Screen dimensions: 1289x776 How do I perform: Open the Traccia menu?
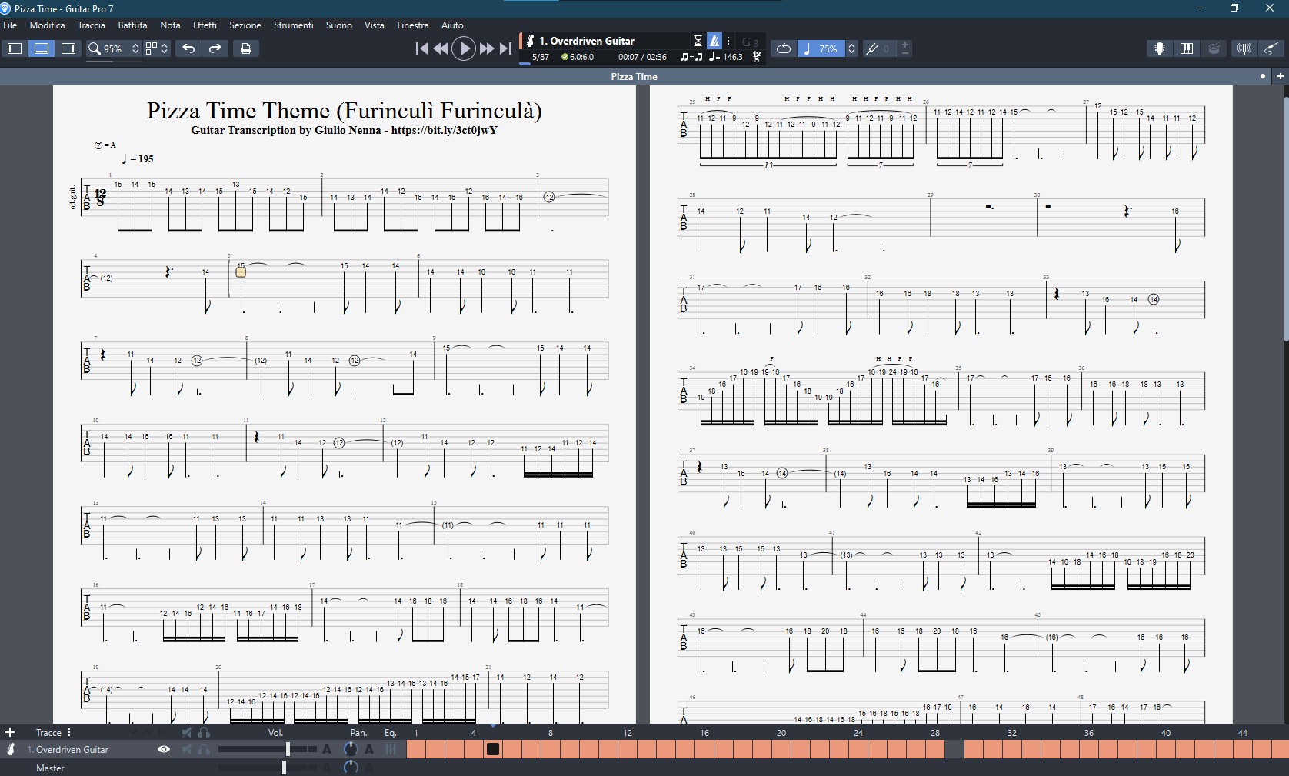pos(91,25)
